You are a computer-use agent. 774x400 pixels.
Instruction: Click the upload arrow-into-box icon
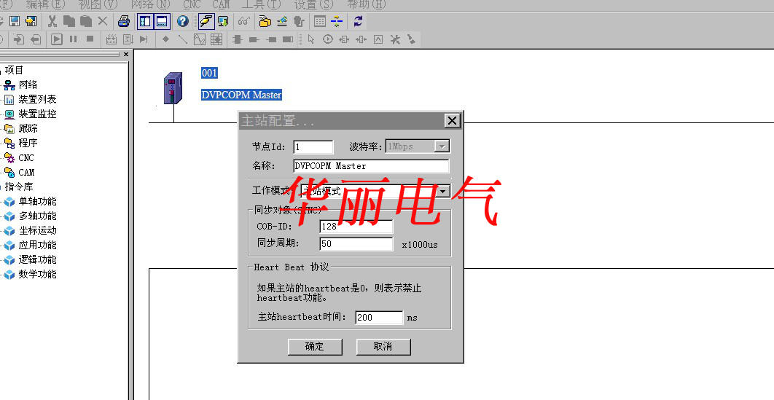click(x=19, y=39)
